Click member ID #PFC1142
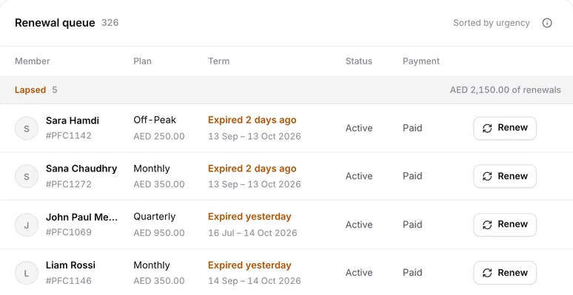The height and width of the screenshot is (295, 573). pos(68,136)
